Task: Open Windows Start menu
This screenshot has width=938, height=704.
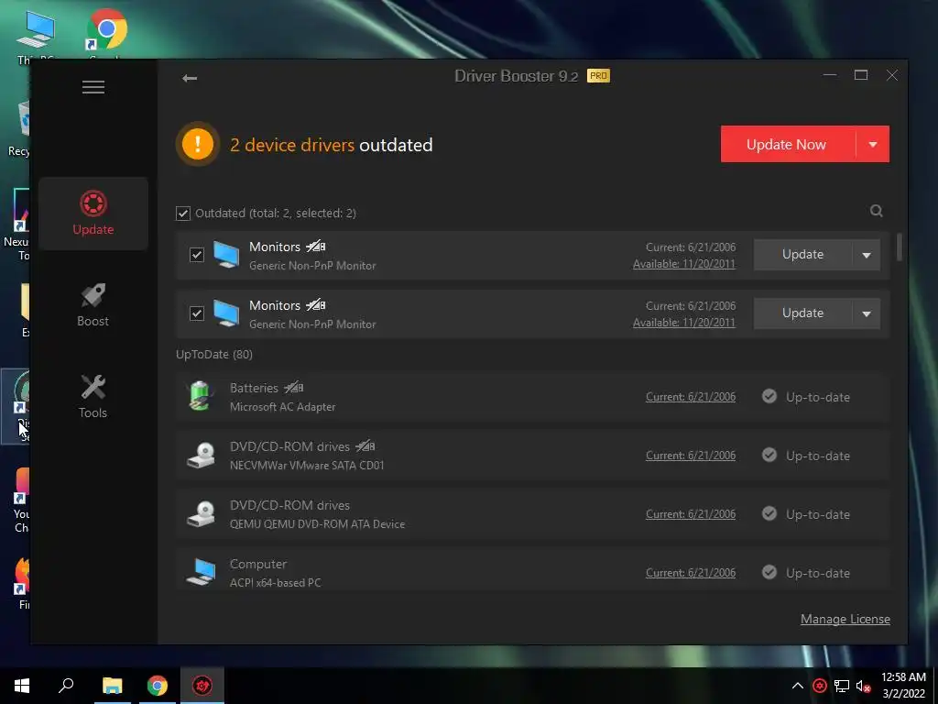Action: point(22,686)
